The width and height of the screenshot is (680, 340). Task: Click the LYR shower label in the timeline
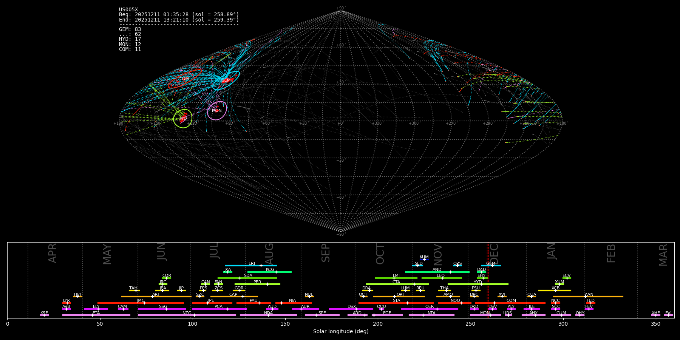point(66,301)
